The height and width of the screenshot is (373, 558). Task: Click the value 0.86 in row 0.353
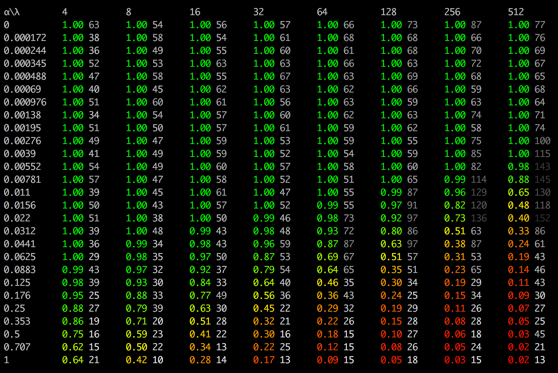click(73, 321)
